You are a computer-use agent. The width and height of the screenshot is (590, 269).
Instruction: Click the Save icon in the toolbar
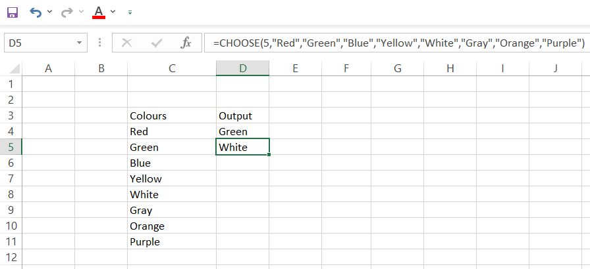[x=13, y=12]
